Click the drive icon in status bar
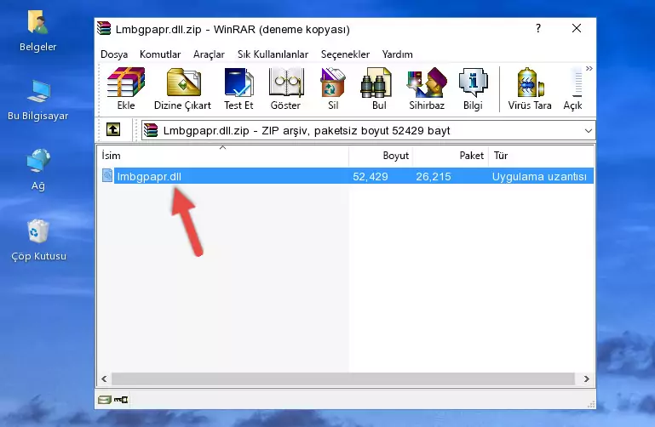655x427 pixels. [x=105, y=400]
